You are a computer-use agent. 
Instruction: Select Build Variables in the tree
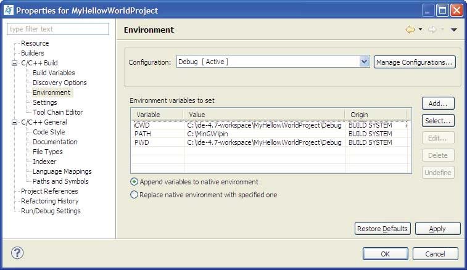coord(54,73)
